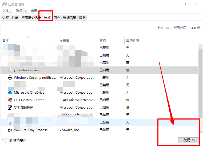Click OneDrive's Microsoft Corporation publisher cell
This screenshot has width=203, height=147.
(77, 93)
